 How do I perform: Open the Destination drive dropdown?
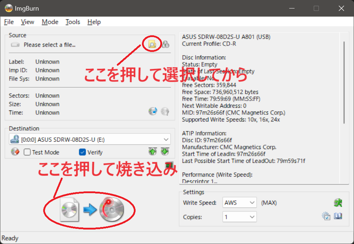[90, 139]
